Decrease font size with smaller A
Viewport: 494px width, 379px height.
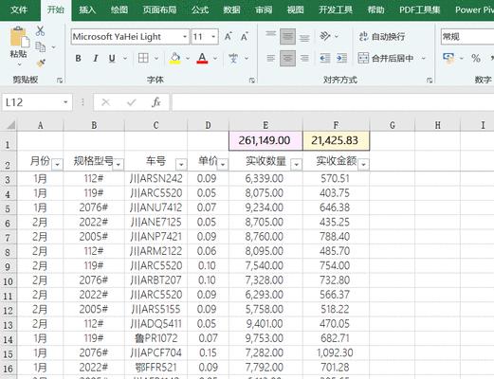coord(244,37)
